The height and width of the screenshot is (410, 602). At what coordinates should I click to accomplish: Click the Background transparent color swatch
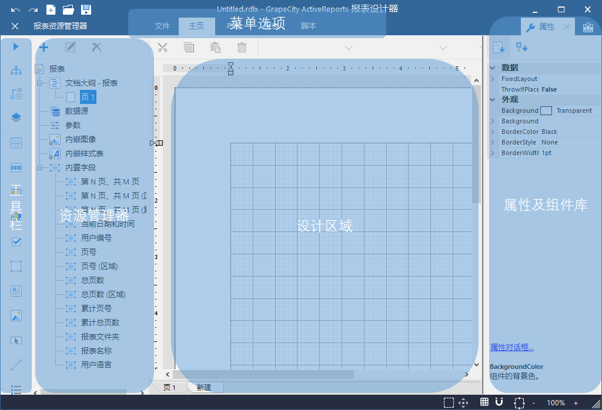(x=546, y=110)
